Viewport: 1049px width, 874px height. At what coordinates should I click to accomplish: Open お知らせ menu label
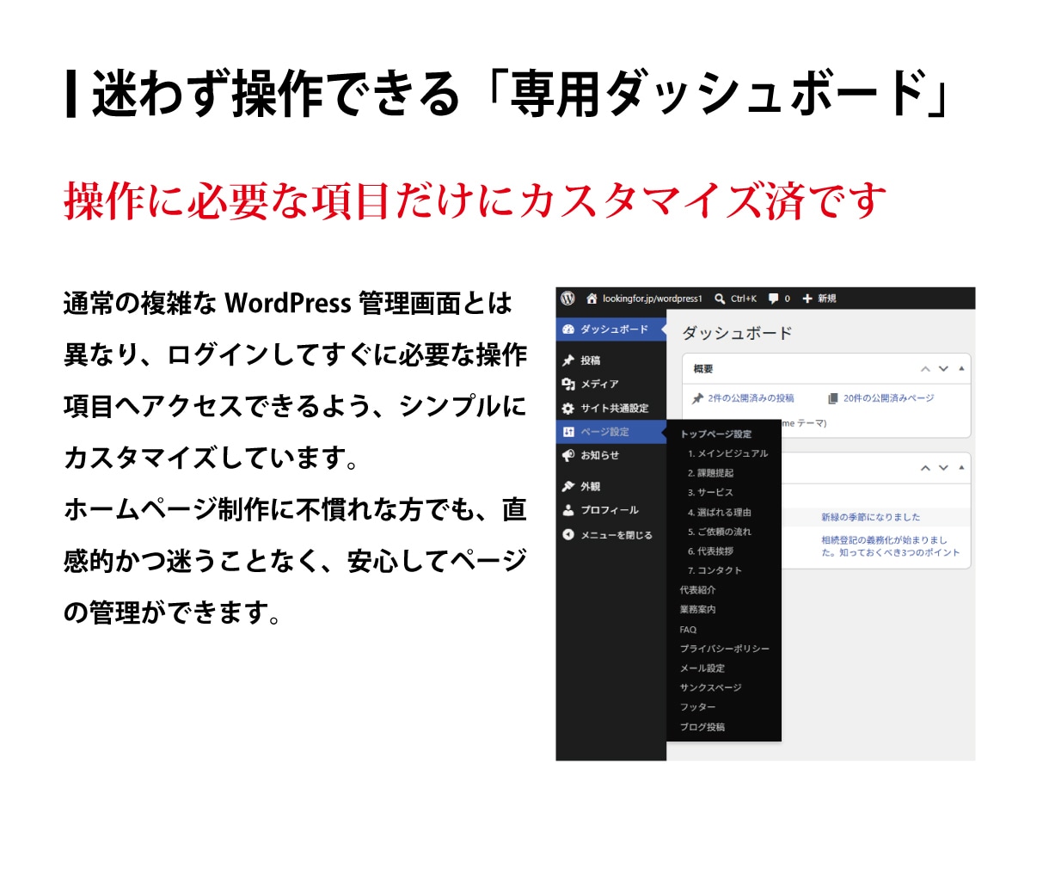599,456
